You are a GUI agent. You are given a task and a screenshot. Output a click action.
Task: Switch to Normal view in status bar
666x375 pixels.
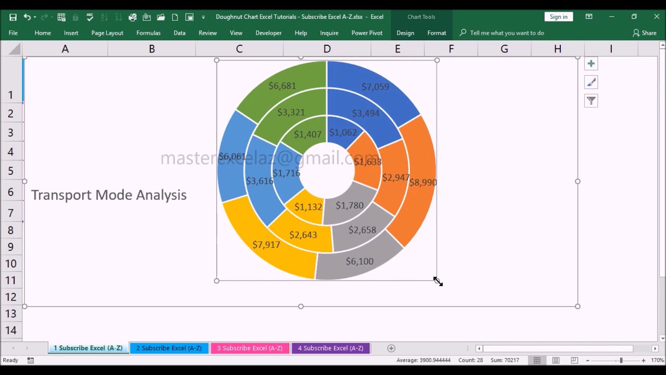point(537,360)
